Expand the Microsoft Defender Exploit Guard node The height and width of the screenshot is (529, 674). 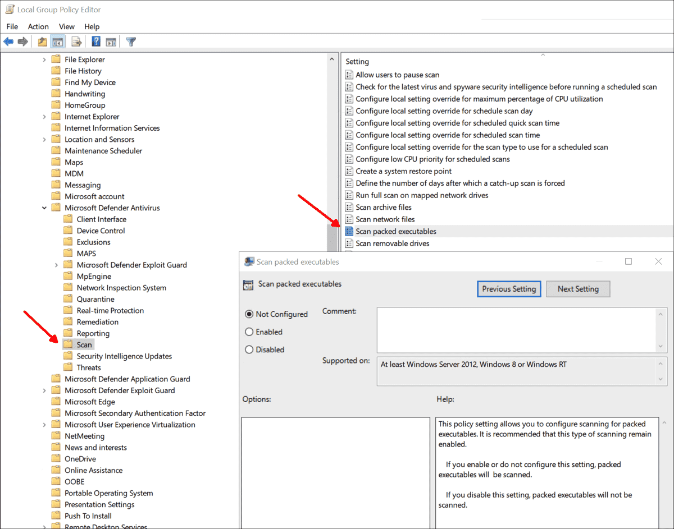[x=55, y=264]
